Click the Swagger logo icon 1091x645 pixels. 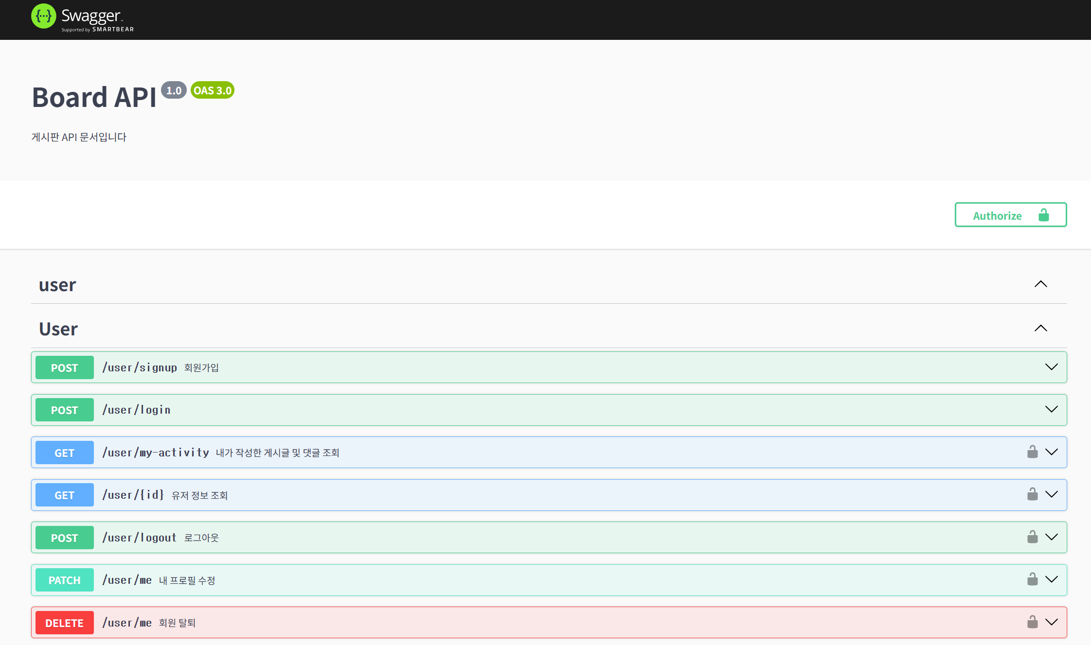(44, 16)
